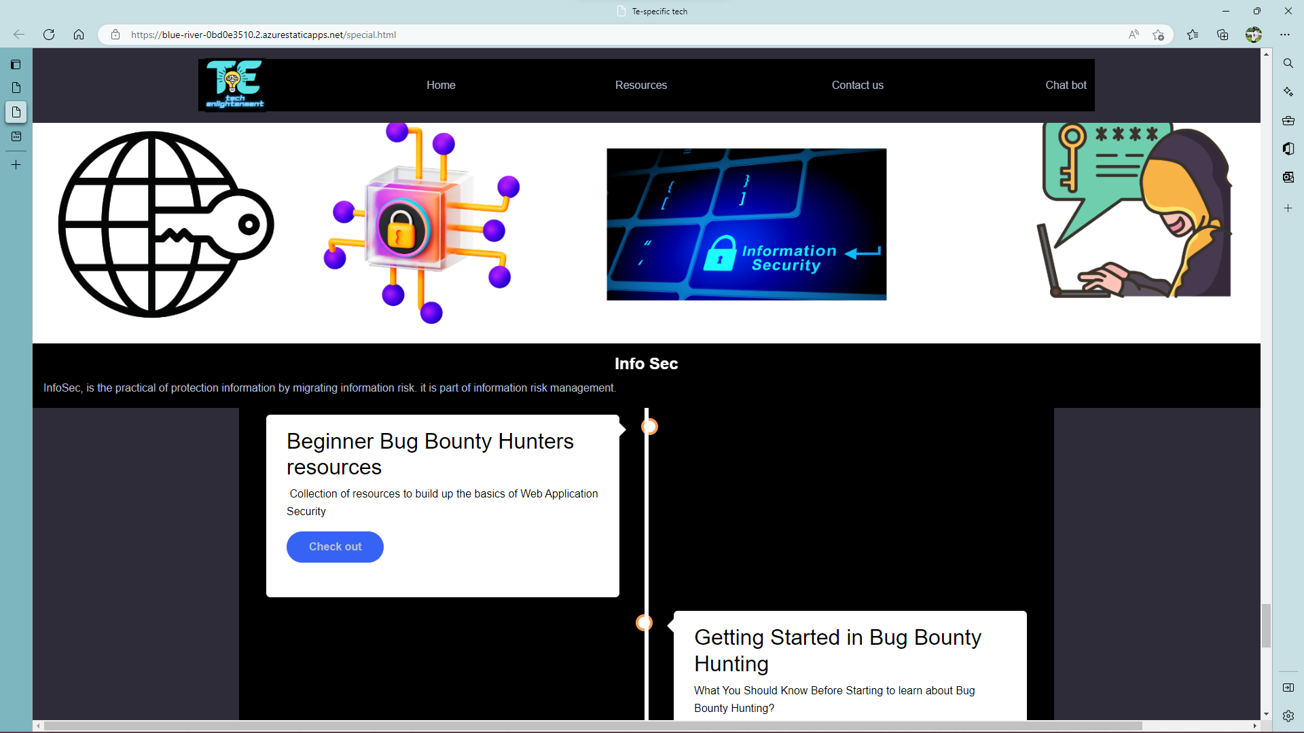The image size is (1304, 733).
Task: Open the Collections icon in toolbar
Action: click(1222, 35)
